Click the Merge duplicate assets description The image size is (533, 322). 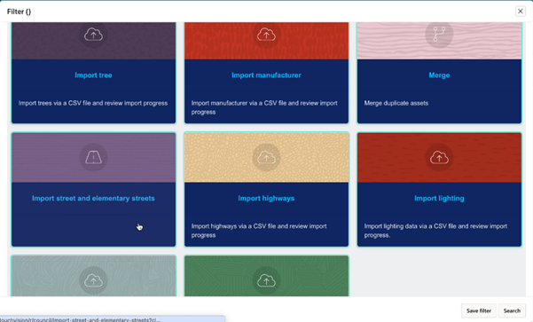click(x=396, y=103)
